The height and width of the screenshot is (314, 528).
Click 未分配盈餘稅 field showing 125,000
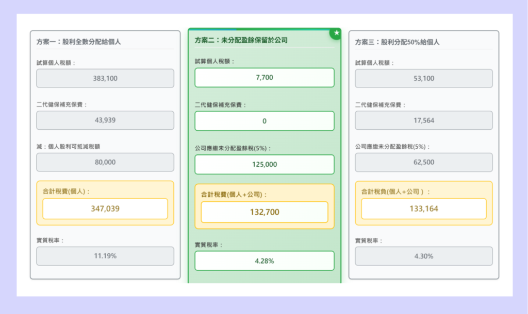pos(264,165)
